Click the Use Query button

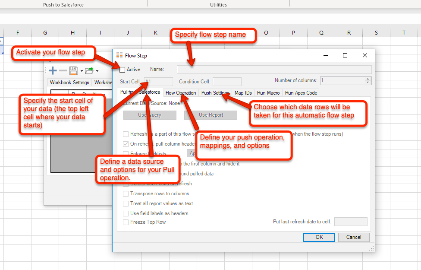tap(150, 115)
